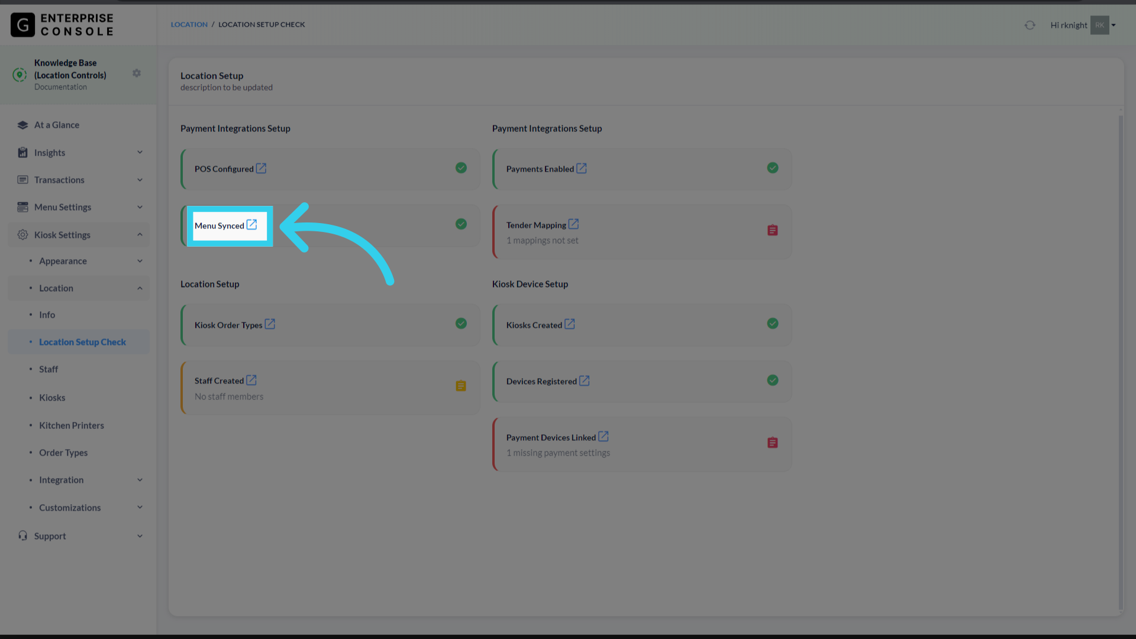Click the vertical scrollbar of the setup panel
Image resolution: width=1136 pixels, height=639 pixels.
1121,362
